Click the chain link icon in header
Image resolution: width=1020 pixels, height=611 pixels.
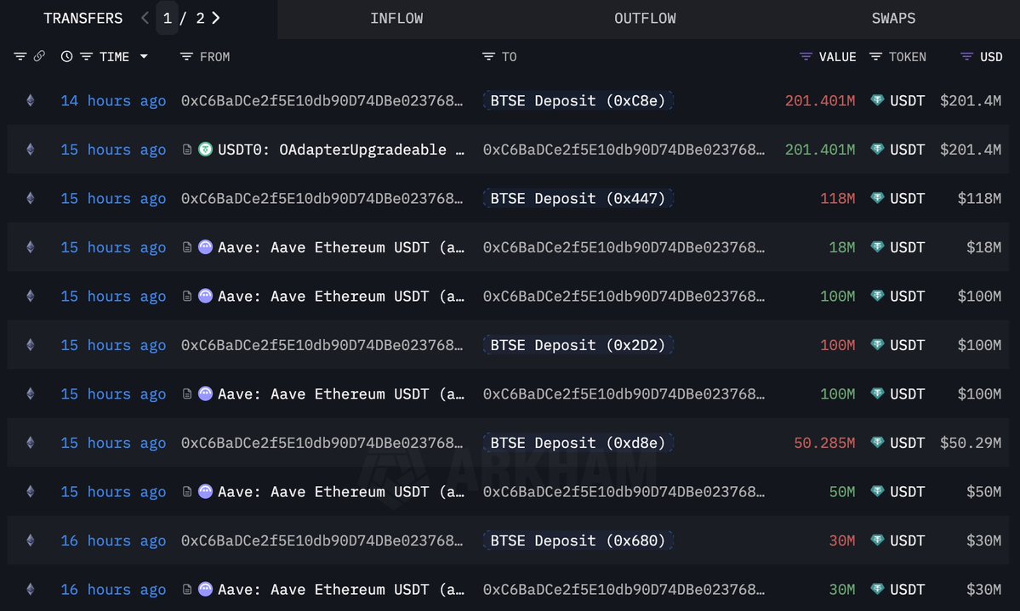39,57
